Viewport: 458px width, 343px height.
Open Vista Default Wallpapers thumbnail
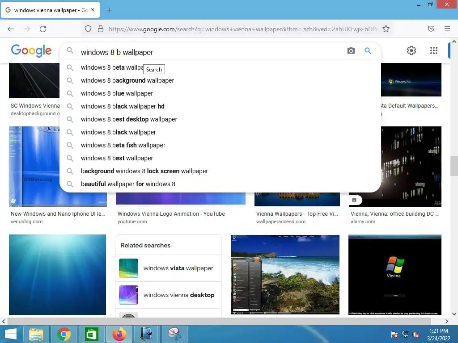click(411, 79)
